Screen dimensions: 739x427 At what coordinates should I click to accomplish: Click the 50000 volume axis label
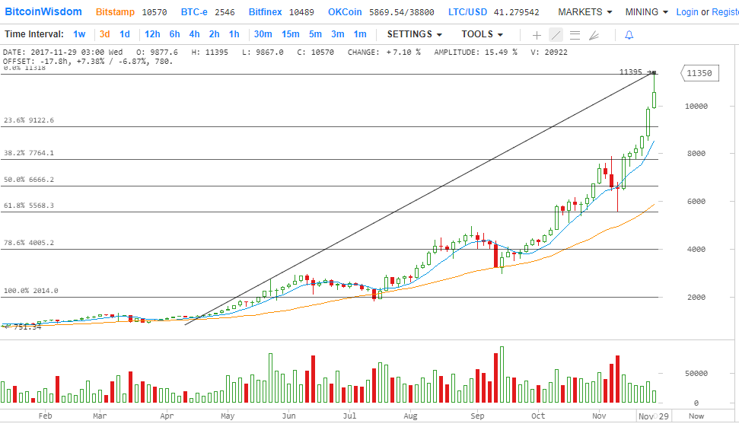[696, 373]
